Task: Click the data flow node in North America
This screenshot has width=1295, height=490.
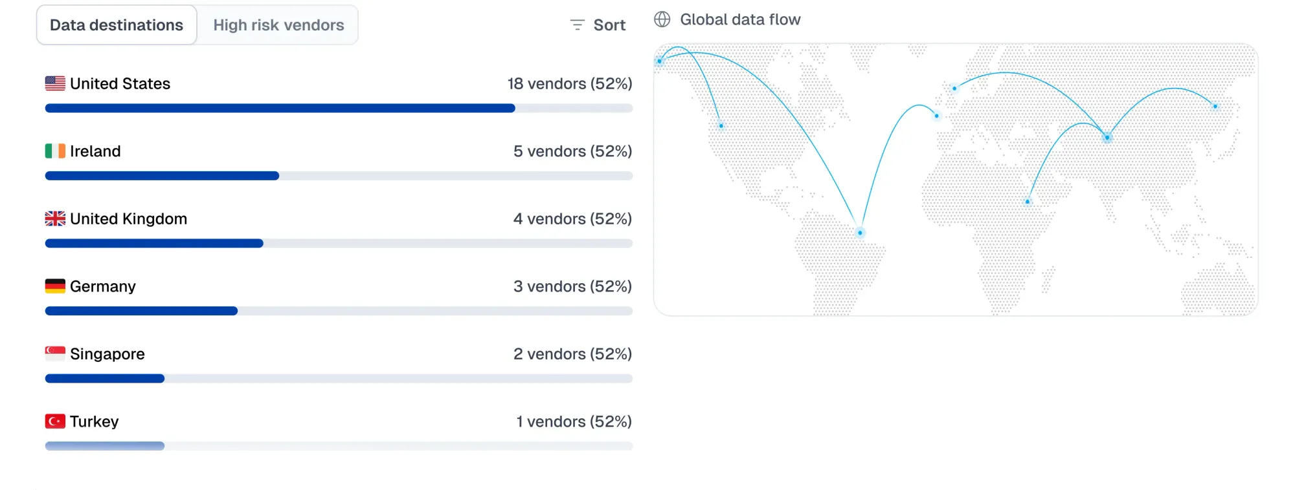Action: (721, 125)
